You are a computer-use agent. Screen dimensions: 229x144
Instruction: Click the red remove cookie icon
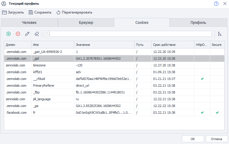[18, 34]
